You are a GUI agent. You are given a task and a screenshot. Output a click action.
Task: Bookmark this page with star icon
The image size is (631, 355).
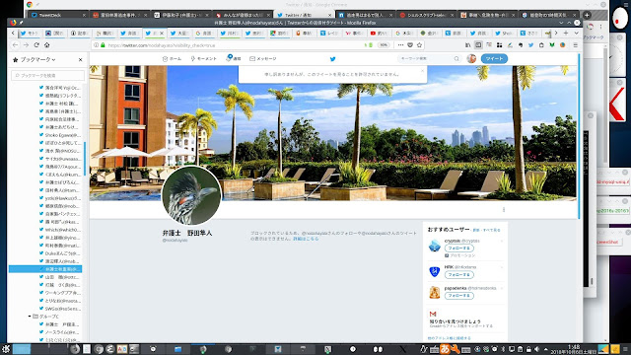coord(419,45)
